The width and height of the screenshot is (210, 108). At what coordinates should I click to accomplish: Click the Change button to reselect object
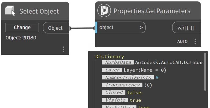point(22,28)
